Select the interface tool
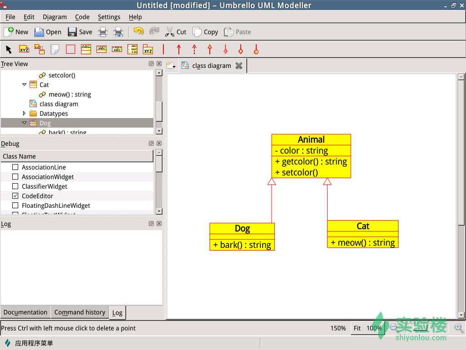Viewport: 466px width, 350px height. click(101, 49)
